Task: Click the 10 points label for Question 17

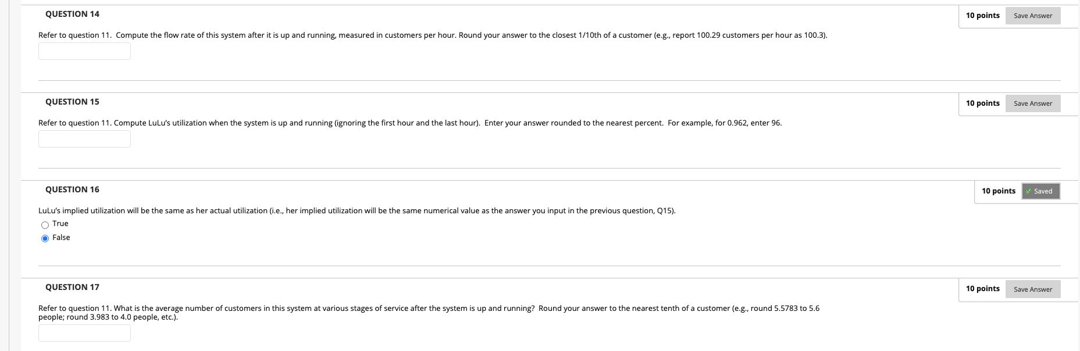Action: (983, 288)
